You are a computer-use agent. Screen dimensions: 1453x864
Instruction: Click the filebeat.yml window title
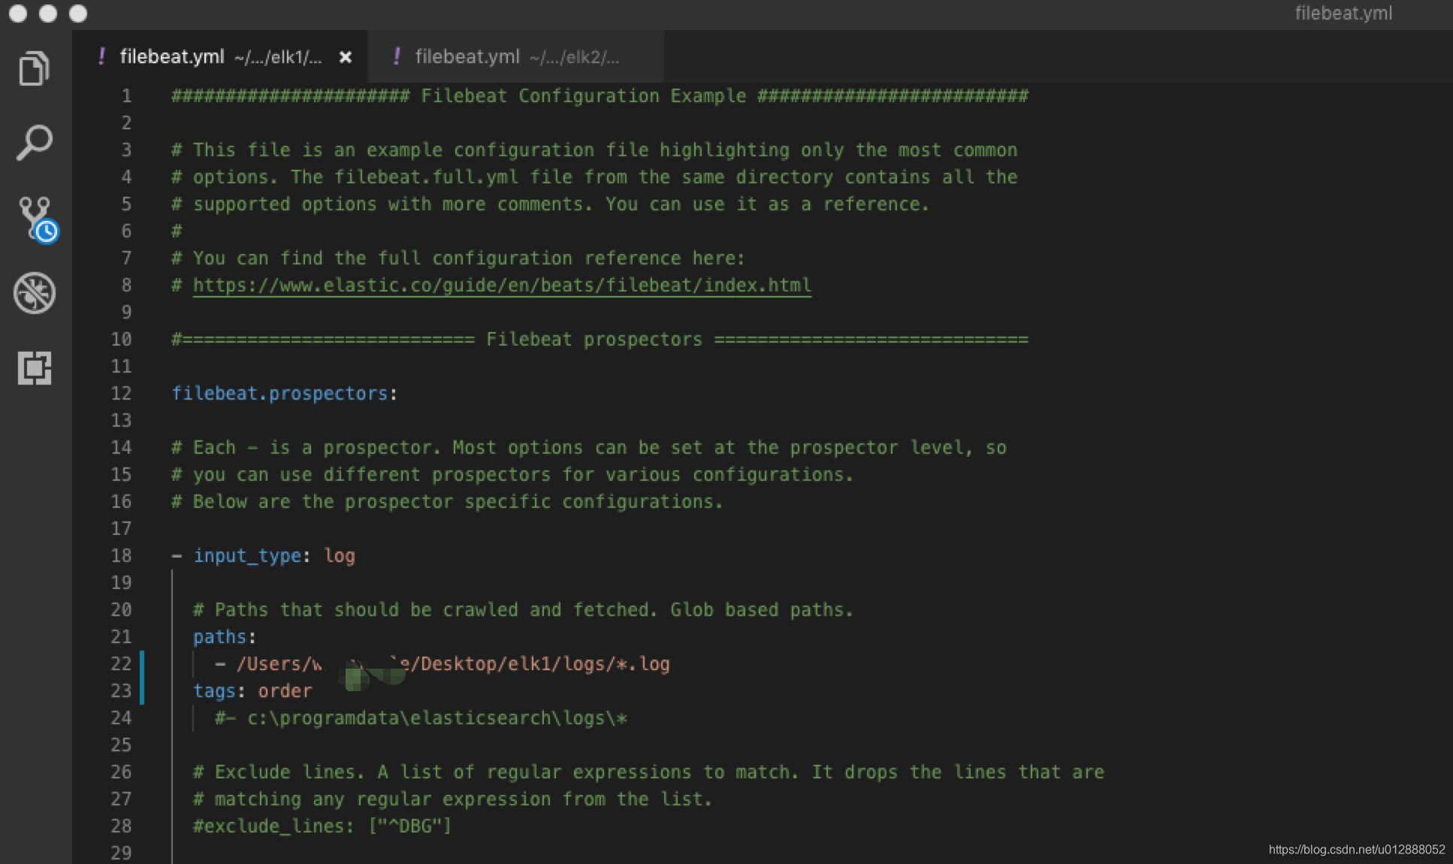pyautogui.click(x=1343, y=14)
